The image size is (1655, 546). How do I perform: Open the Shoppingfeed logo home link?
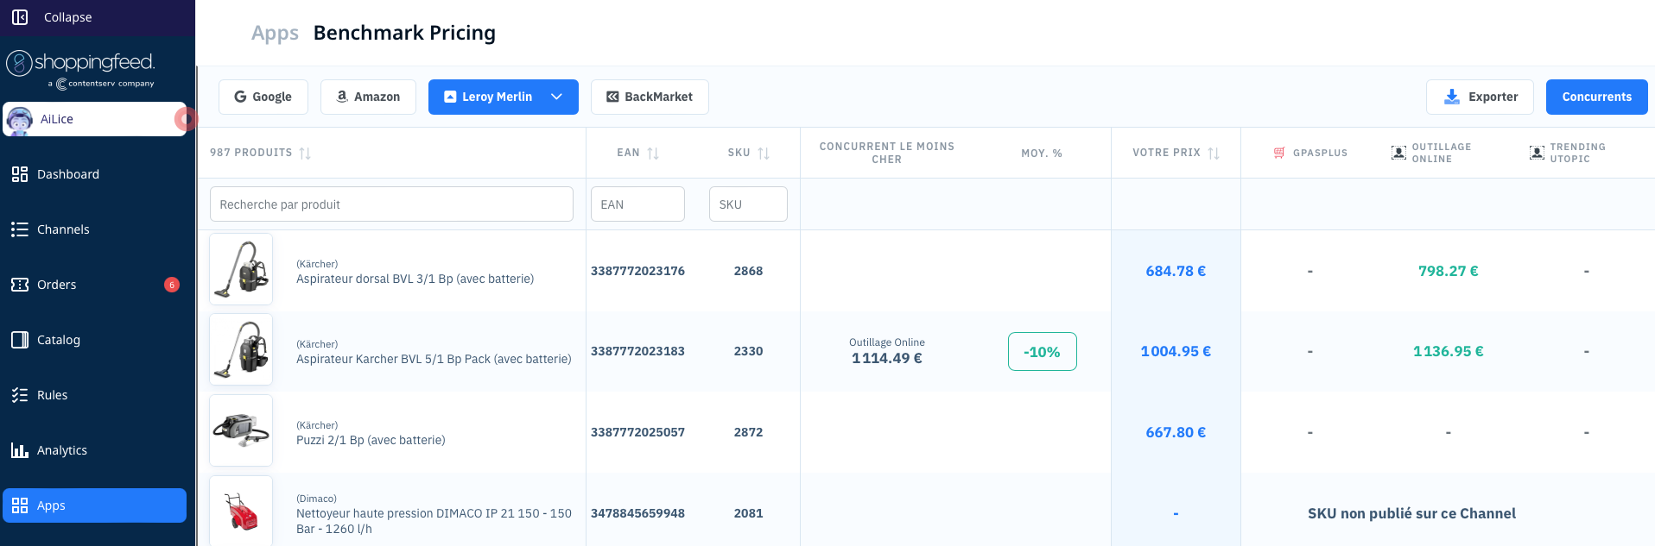(80, 68)
